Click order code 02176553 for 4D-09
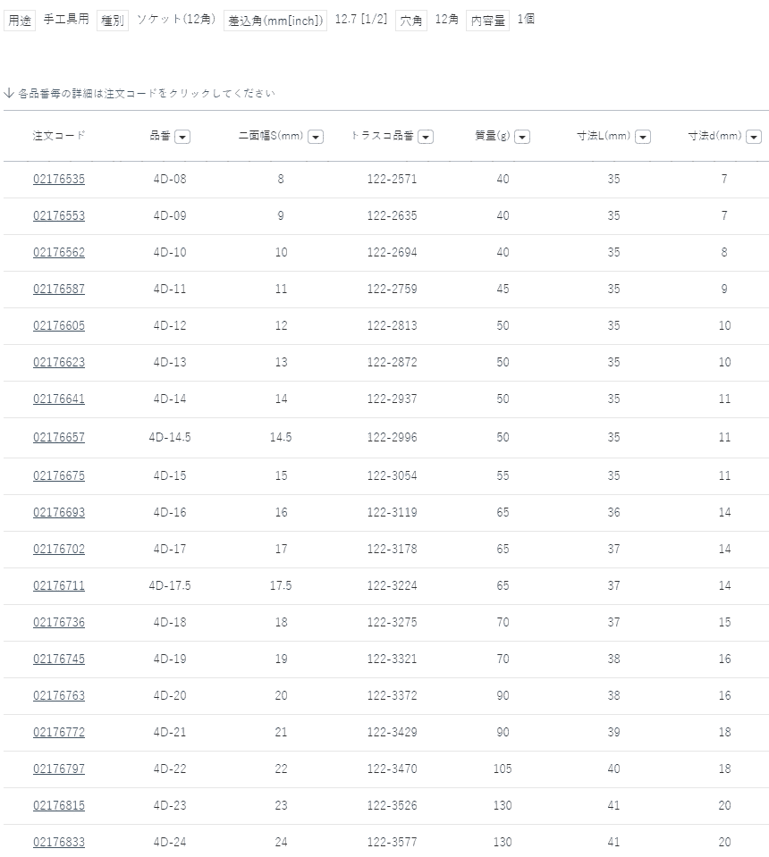The width and height of the screenshot is (769, 857). 59,215
